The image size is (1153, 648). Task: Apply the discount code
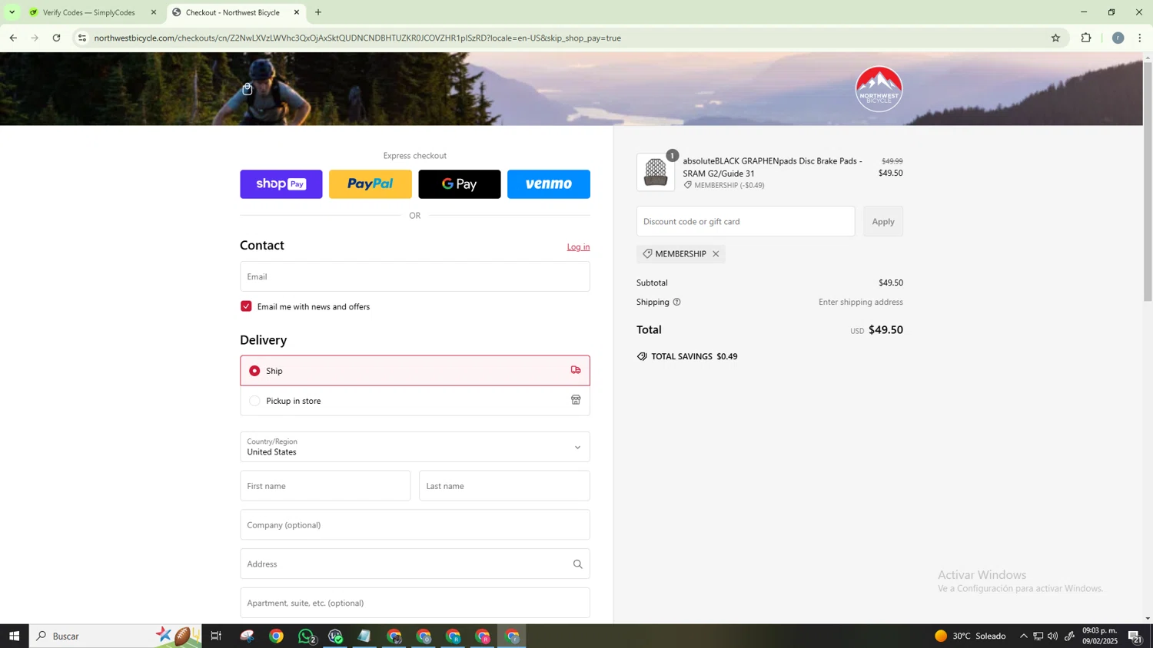[883, 221]
